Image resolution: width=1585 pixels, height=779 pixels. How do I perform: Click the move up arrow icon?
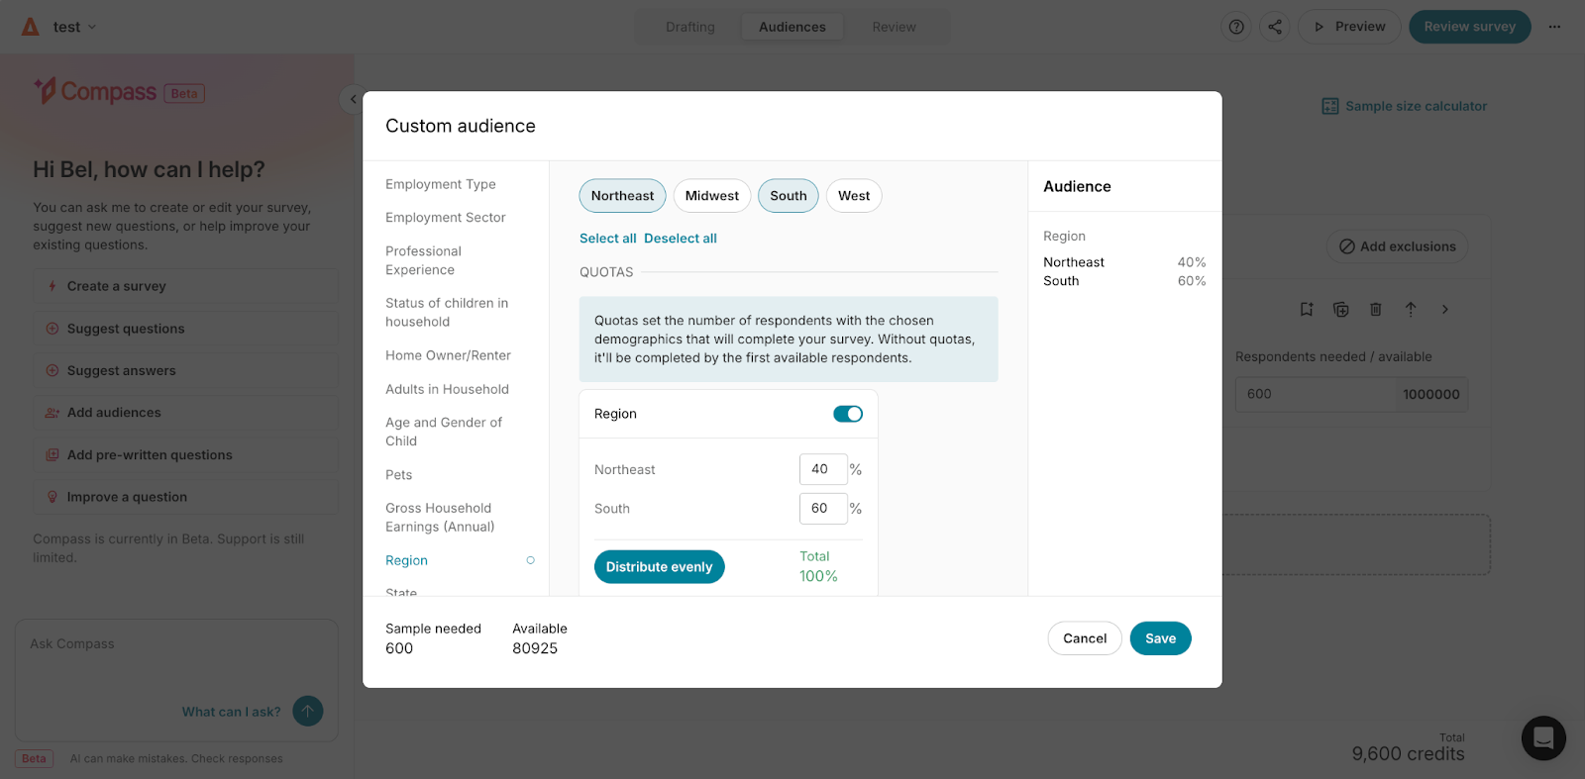click(1411, 309)
